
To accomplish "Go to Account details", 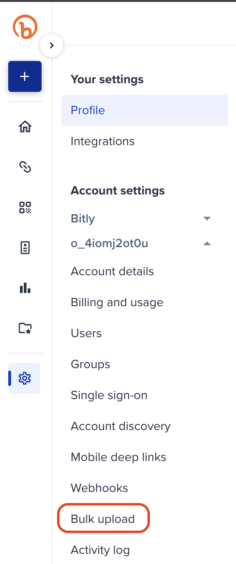I will (112, 271).
